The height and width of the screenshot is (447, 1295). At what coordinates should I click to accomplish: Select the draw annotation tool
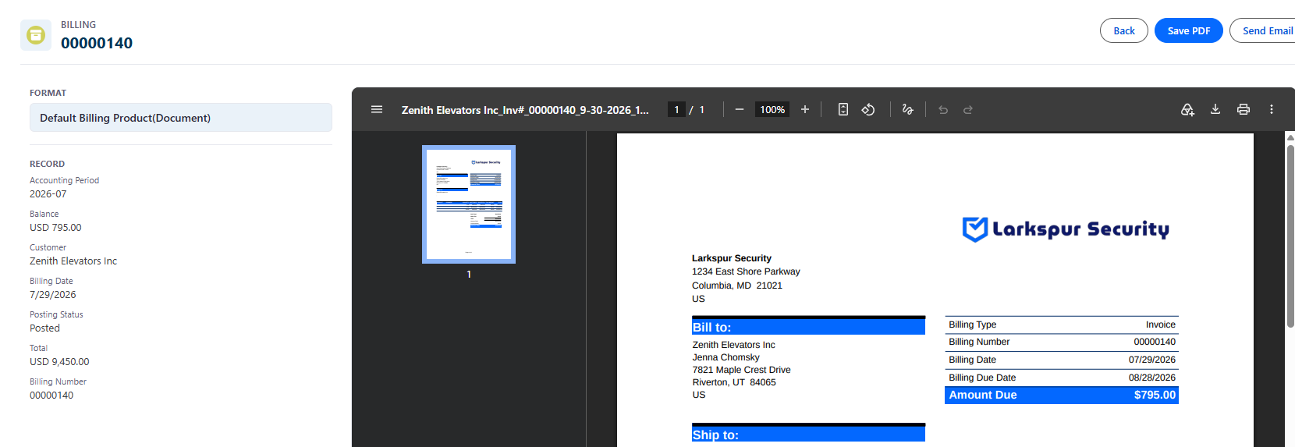907,109
